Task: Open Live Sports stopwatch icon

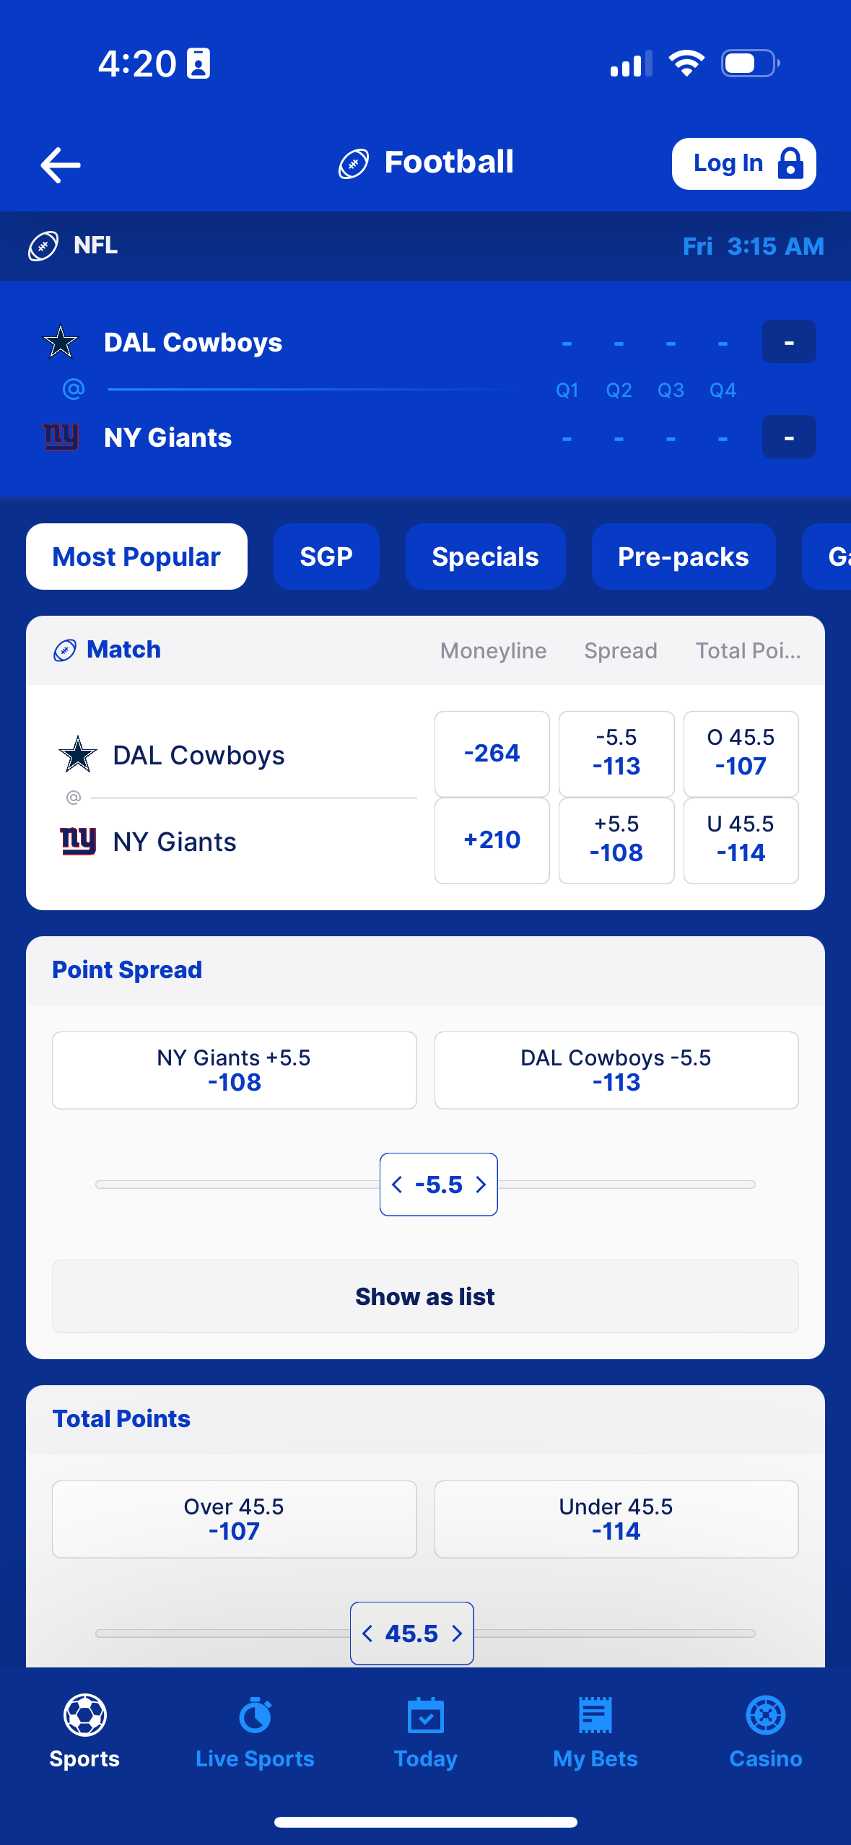Action: coord(255,1715)
